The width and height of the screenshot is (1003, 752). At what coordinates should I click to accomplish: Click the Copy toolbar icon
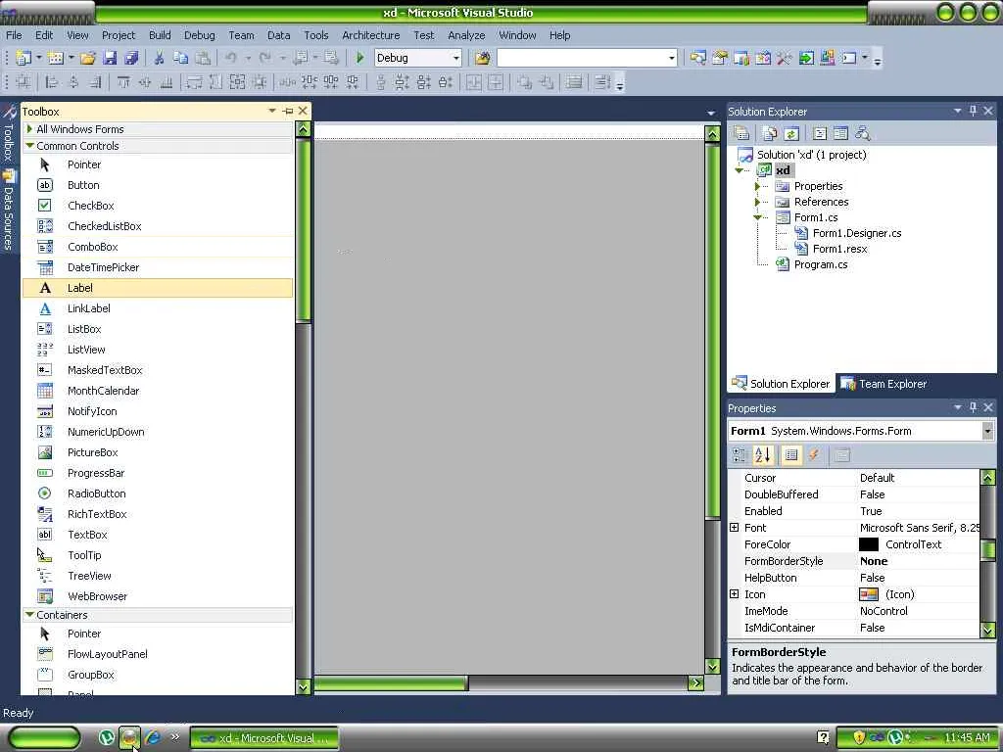[181, 58]
